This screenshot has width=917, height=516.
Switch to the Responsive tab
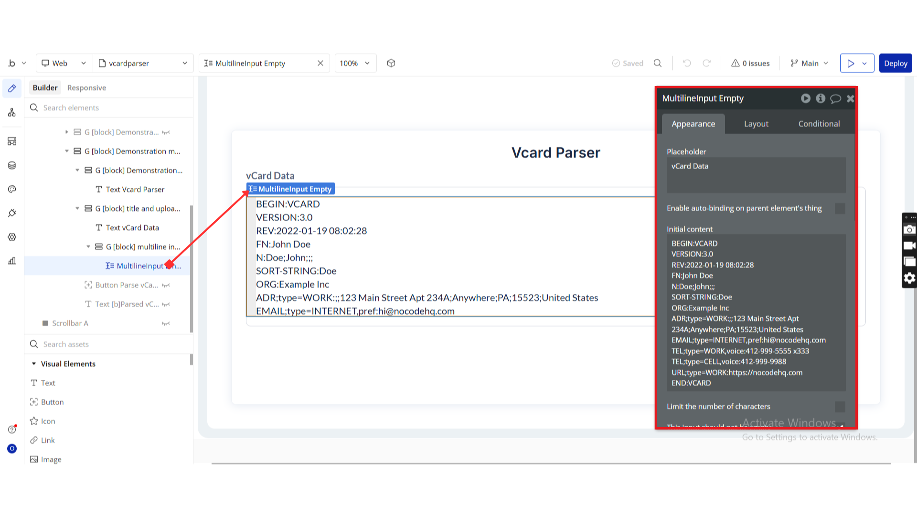tap(86, 88)
